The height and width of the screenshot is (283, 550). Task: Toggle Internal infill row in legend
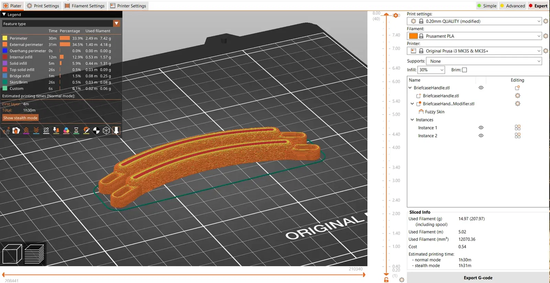[x=57, y=57]
